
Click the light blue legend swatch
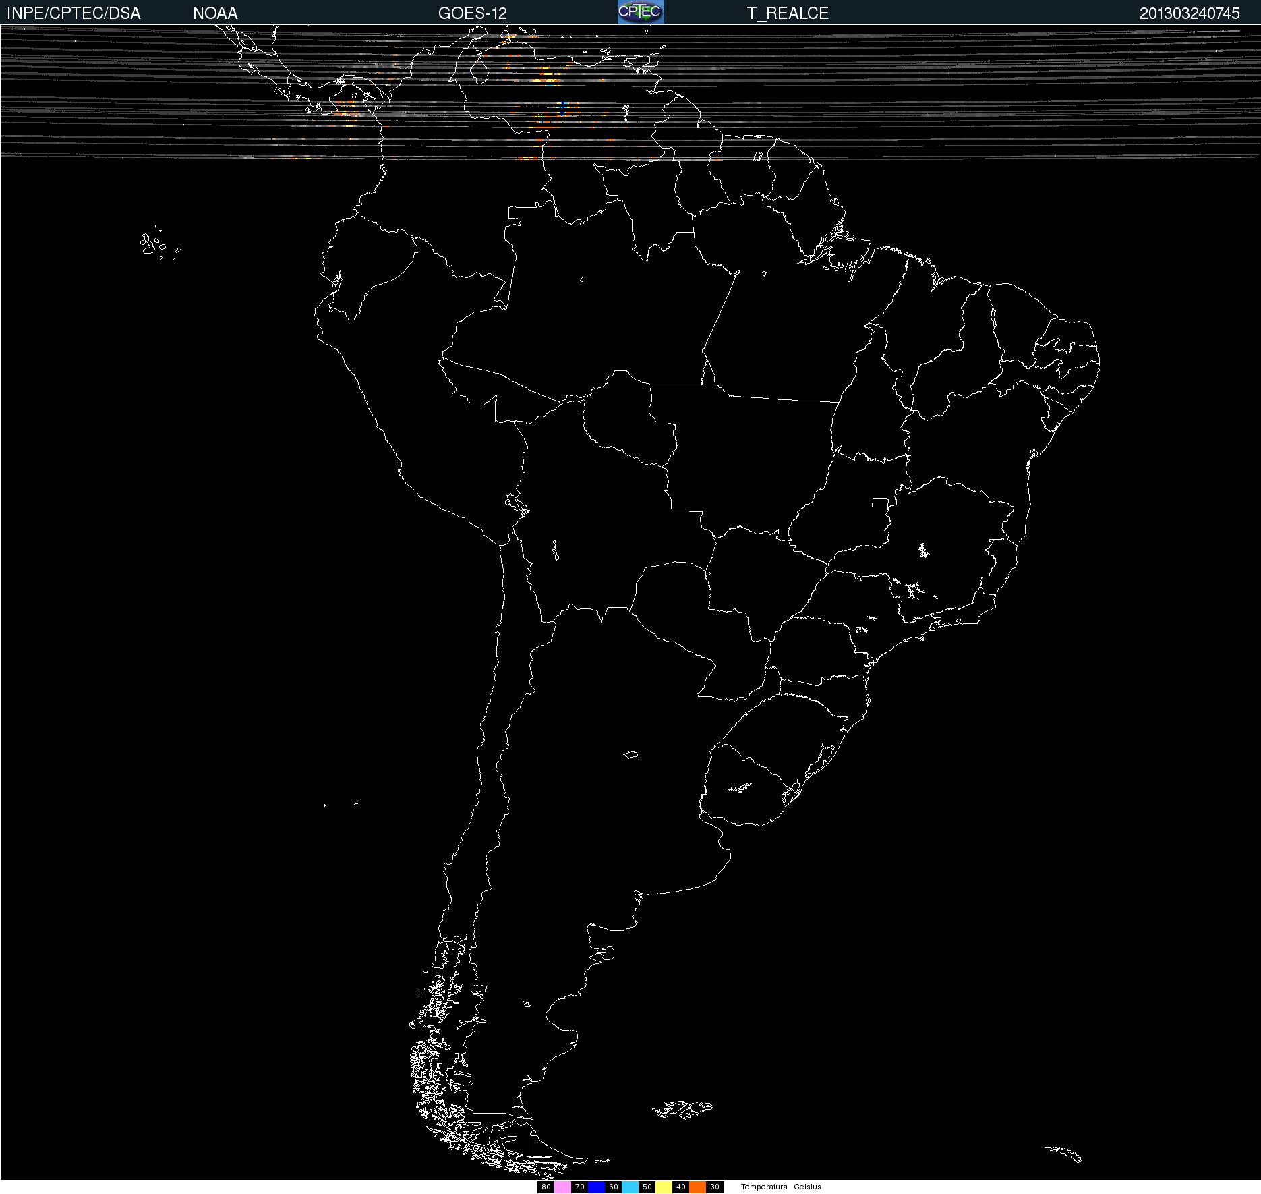630,1187
